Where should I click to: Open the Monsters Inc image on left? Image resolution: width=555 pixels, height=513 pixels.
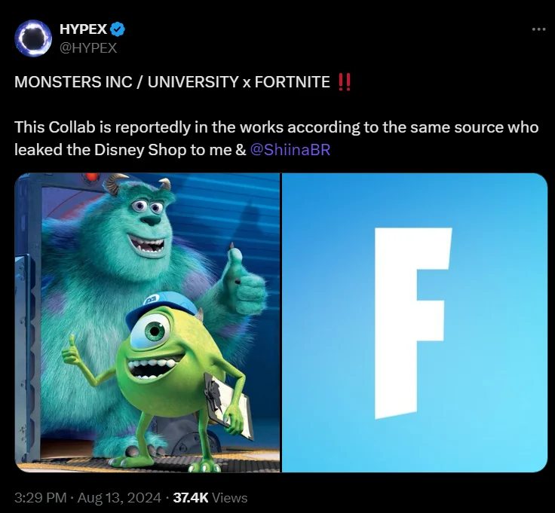[x=147, y=322]
